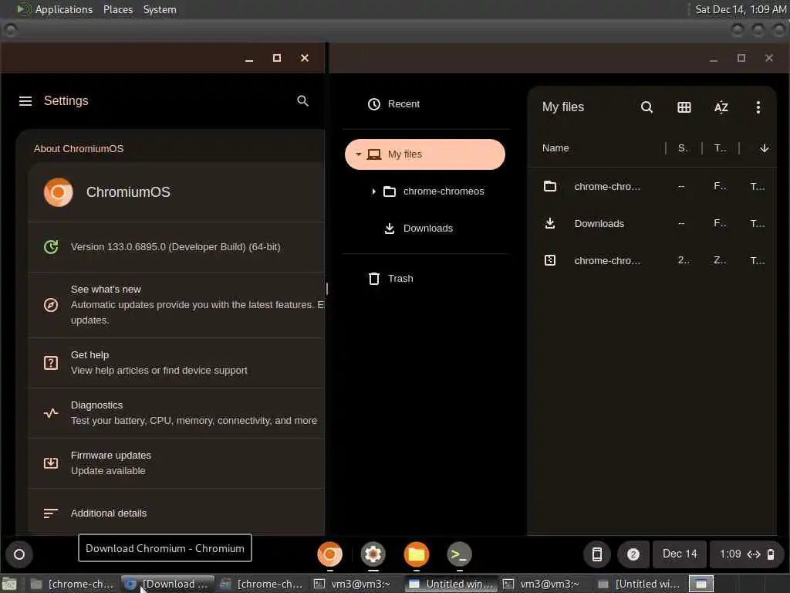Viewport: 790px width, 593px height.
Task: Open chrome-chromeos folder in sidebar
Action: click(x=434, y=191)
